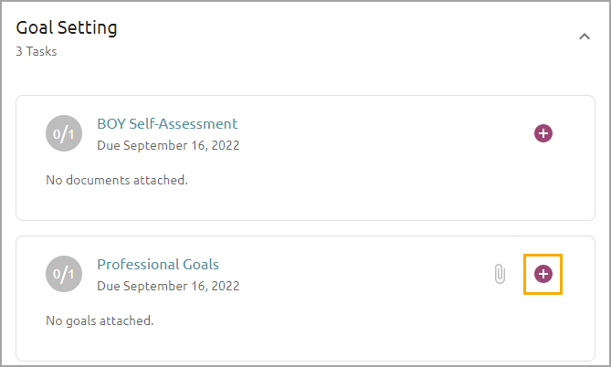This screenshot has height=367, width=611.
Task: Select the Professional Goals card background
Action: [x=365, y=324]
